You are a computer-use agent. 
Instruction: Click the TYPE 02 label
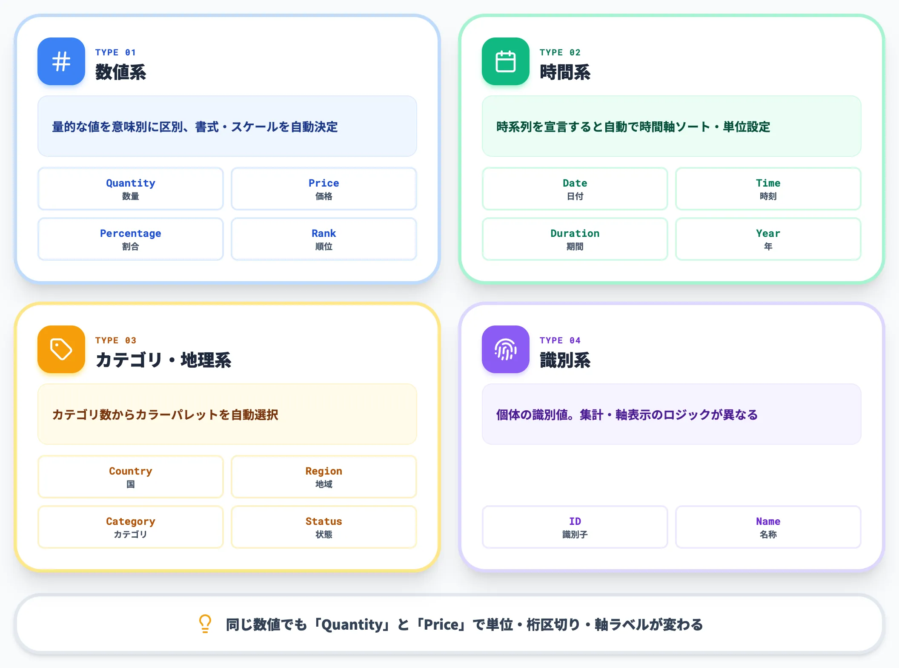(x=560, y=52)
